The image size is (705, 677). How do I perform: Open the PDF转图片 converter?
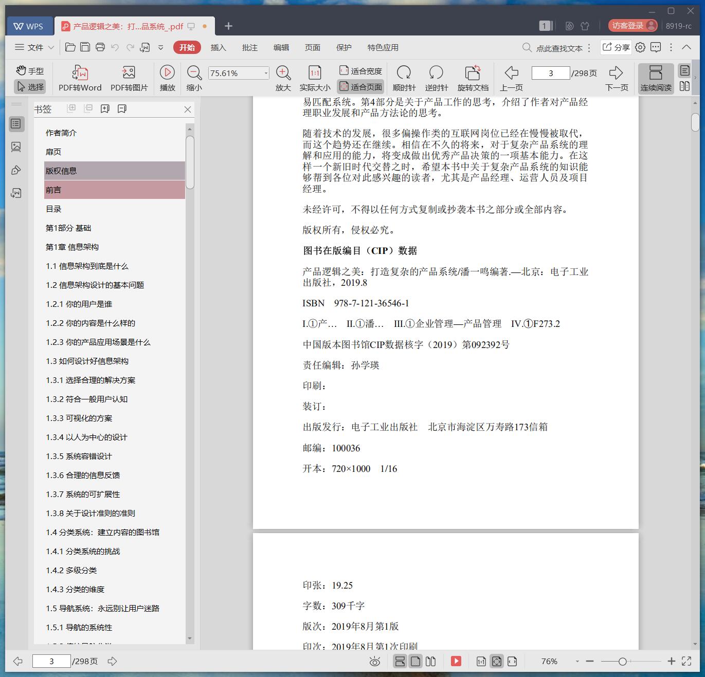[x=129, y=79]
